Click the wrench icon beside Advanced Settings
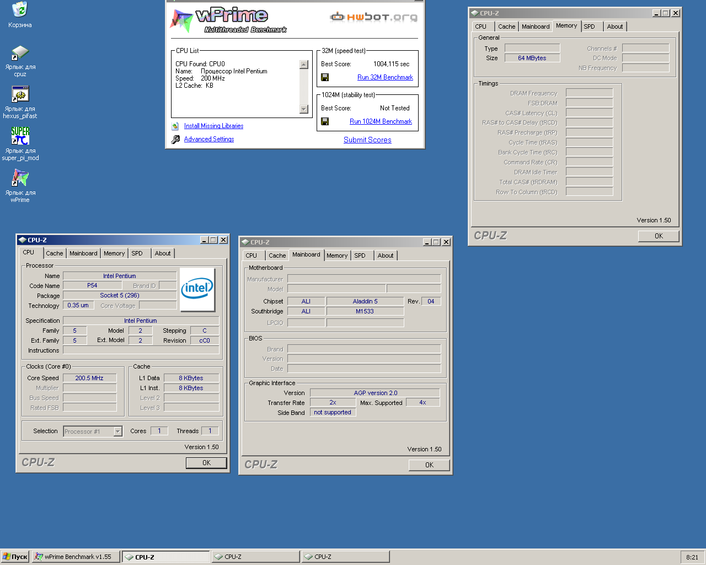The height and width of the screenshot is (565, 706). pyautogui.click(x=175, y=140)
